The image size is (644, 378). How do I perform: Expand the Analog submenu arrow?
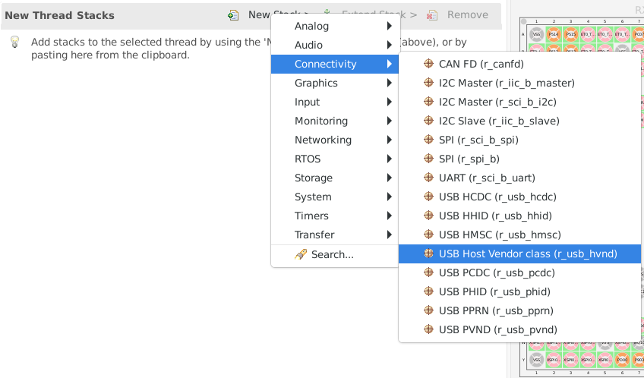390,26
